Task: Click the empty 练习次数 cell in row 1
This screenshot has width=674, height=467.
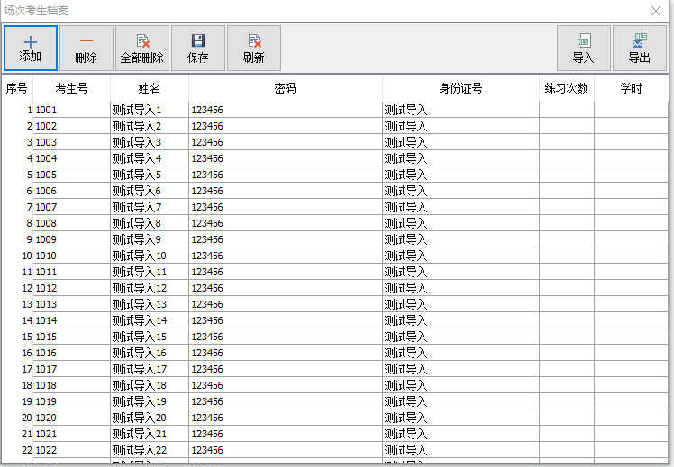Action: click(x=567, y=110)
